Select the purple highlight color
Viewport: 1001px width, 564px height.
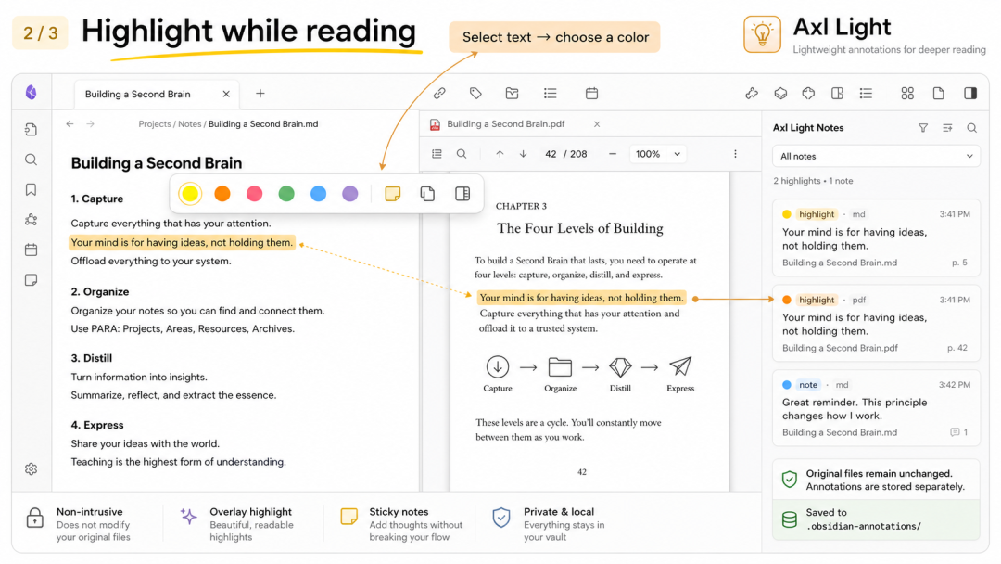(x=349, y=194)
